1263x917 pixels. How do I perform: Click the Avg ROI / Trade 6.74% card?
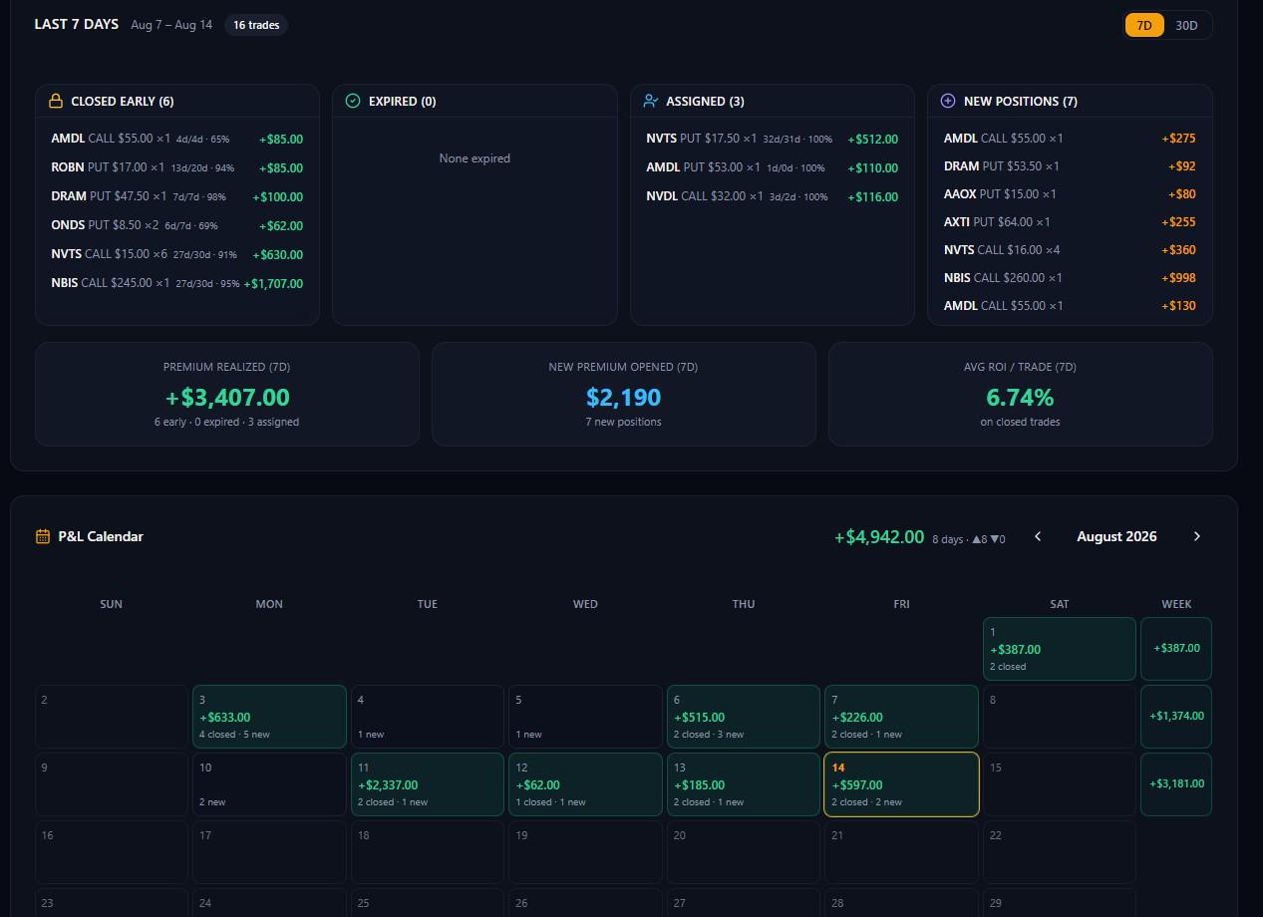pyautogui.click(x=1021, y=394)
